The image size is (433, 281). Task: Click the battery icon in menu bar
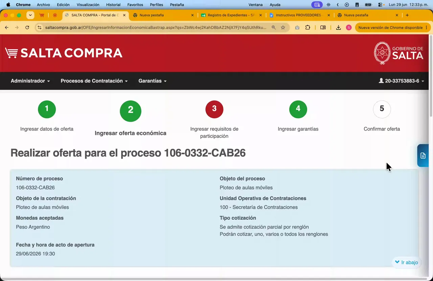coord(368,5)
